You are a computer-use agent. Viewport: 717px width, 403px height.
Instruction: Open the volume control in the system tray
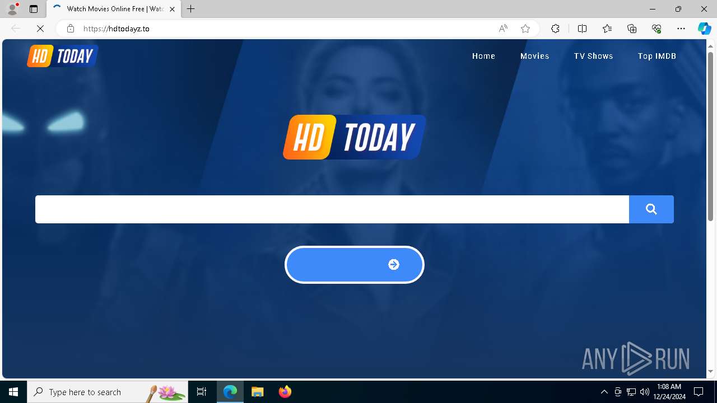tap(644, 392)
